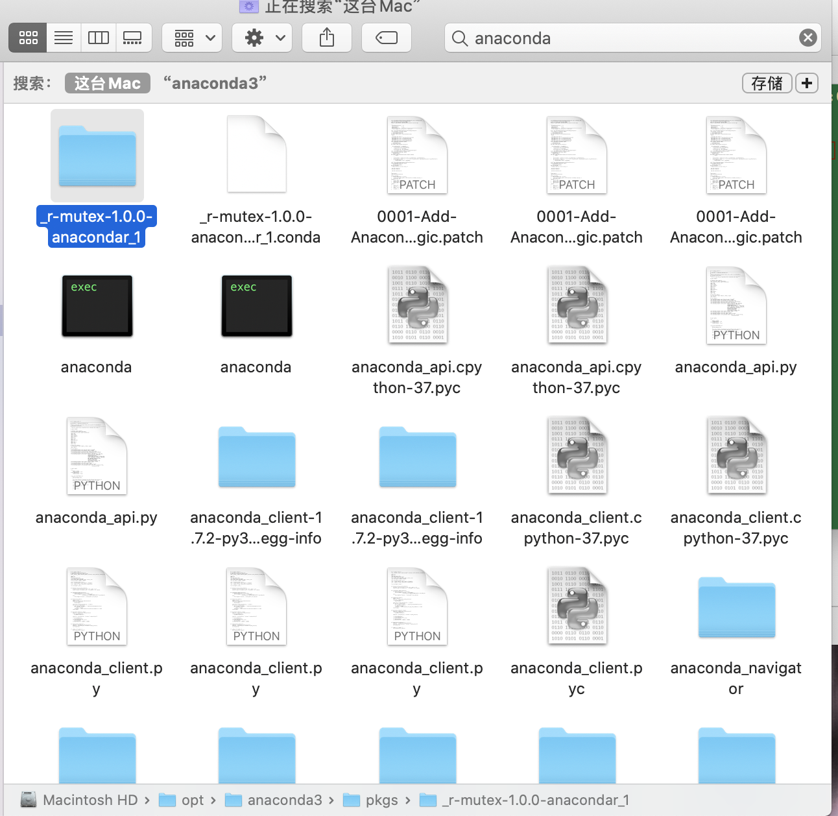Image resolution: width=838 pixels, height=816 pixels.
Task: Select the 这台 Mac search scope
Action: [108, 83]
